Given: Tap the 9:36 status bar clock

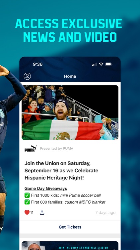Looking at the screenshot, I should pyautogui.click(x=37, y=64).
